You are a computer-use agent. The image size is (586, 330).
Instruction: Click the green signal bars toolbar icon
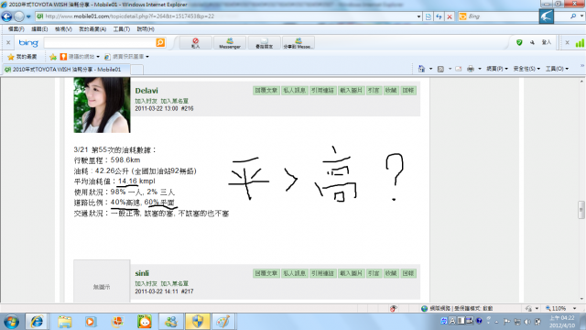(x=580, y=43)
